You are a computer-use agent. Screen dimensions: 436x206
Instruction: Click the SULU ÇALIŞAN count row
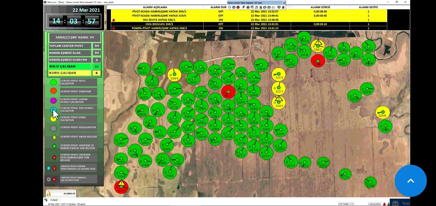pos(74,66)
